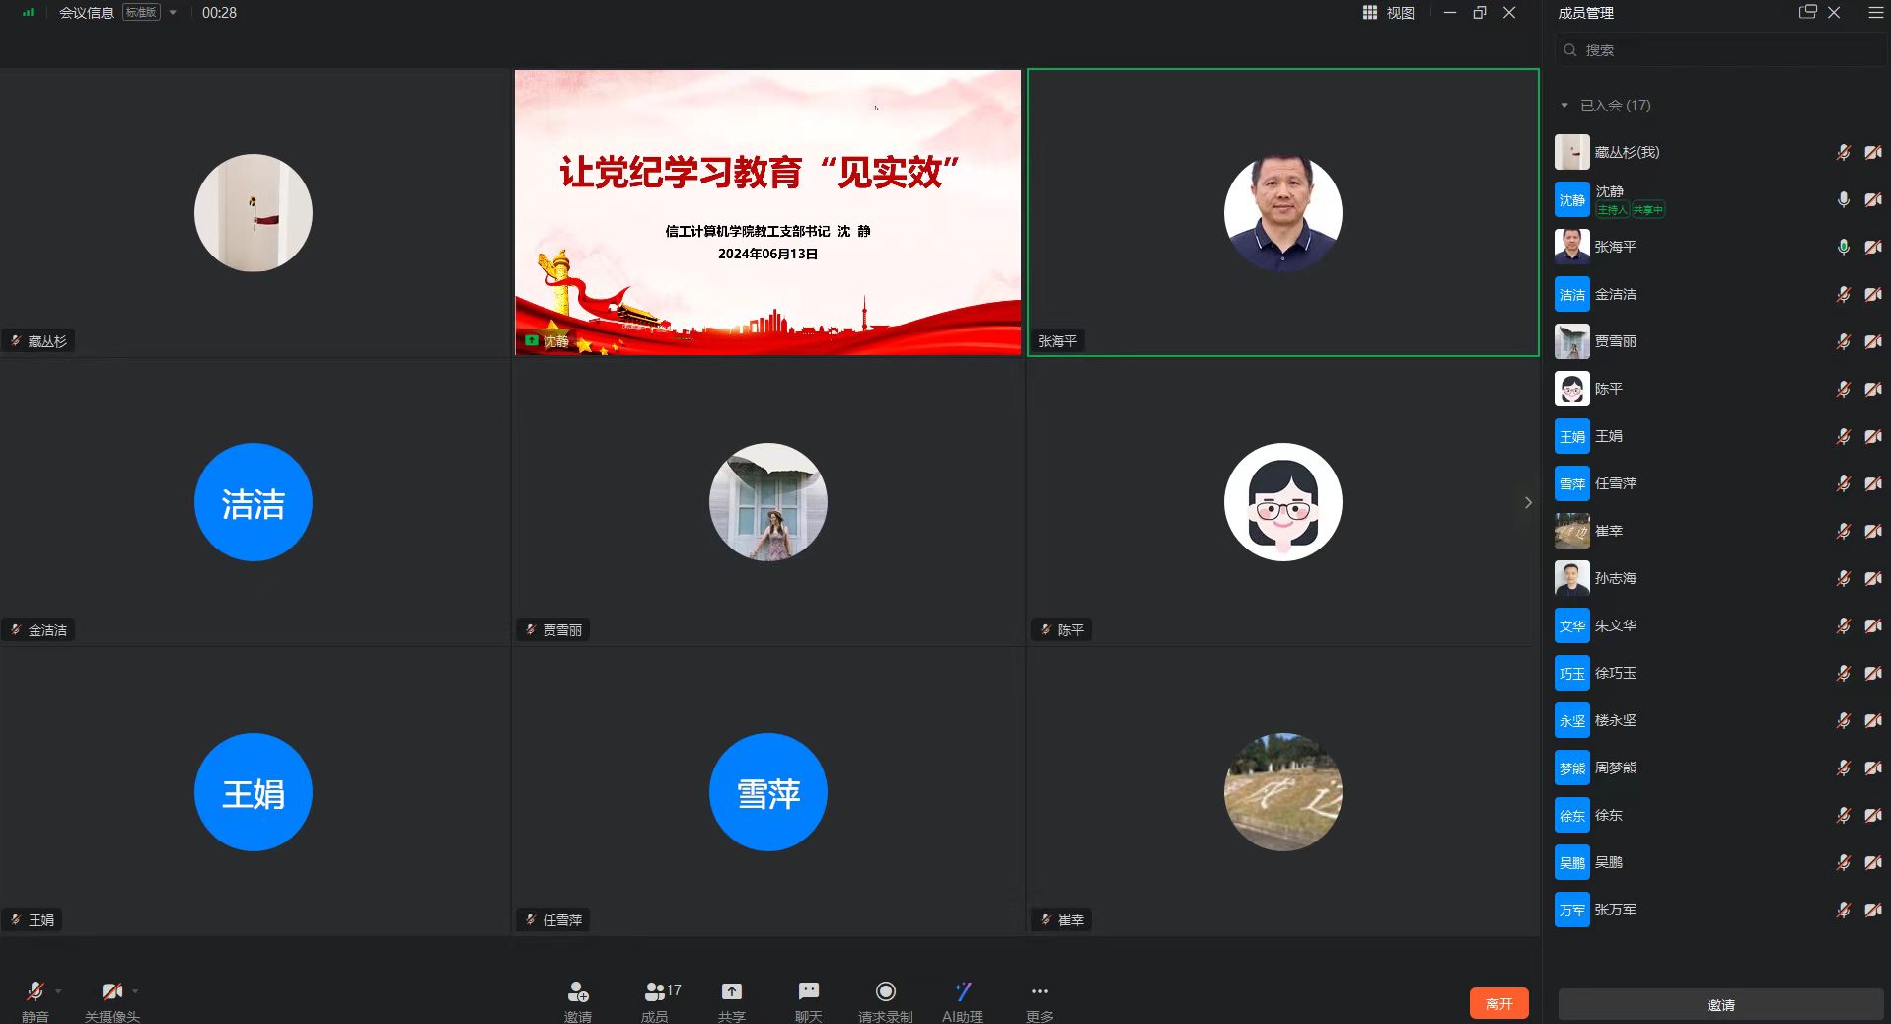The width and height of the screenshot is (1891, 1024).
Task: Go to next page of video tiles arrow
Action: tap(1528, 502)
